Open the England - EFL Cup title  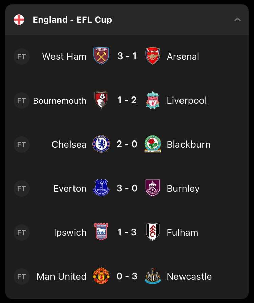coord(72,20)
